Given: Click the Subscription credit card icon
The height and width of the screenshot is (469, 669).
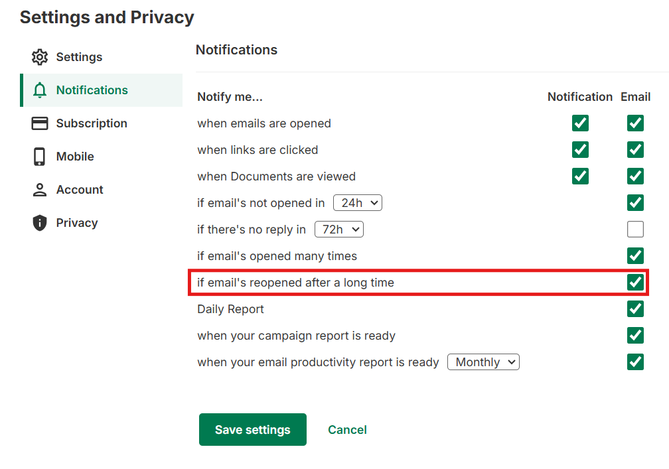Looking at the screenshot, I should 40,123.
